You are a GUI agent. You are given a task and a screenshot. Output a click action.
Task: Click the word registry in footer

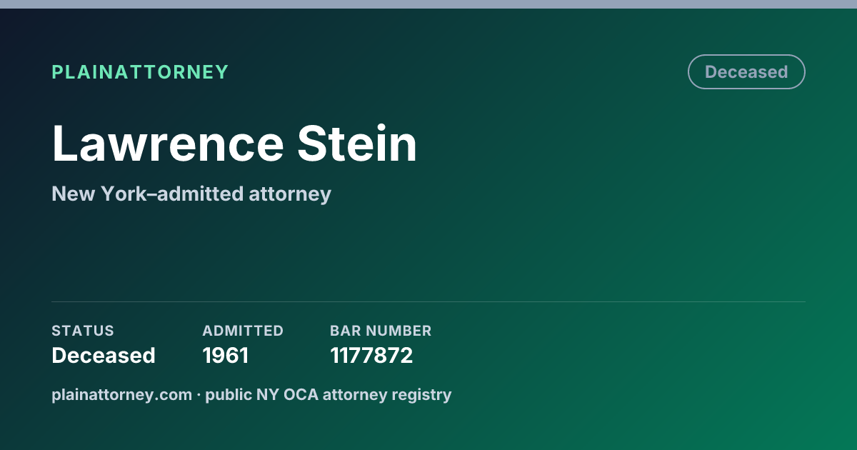point(424,395)
